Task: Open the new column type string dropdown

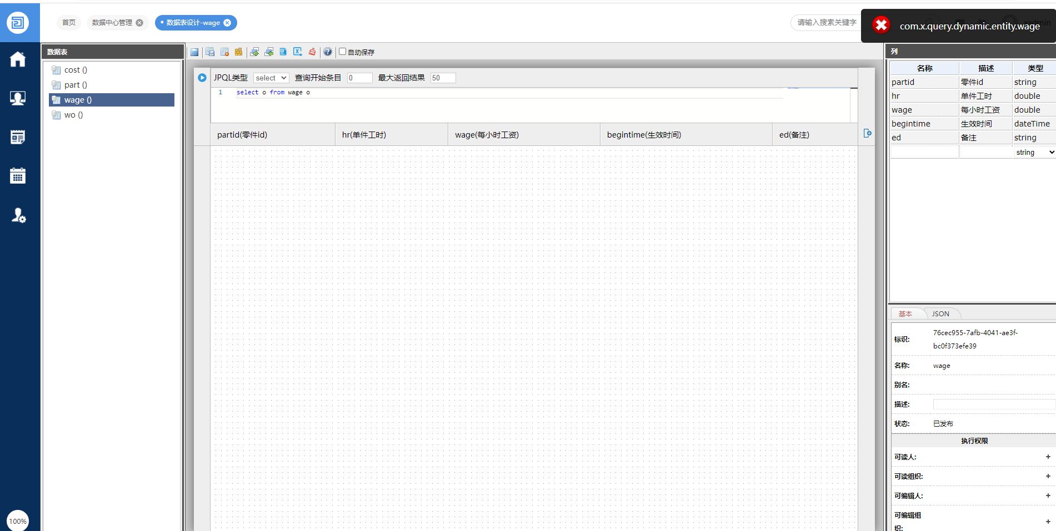Action: click(x=1034, y=152)
